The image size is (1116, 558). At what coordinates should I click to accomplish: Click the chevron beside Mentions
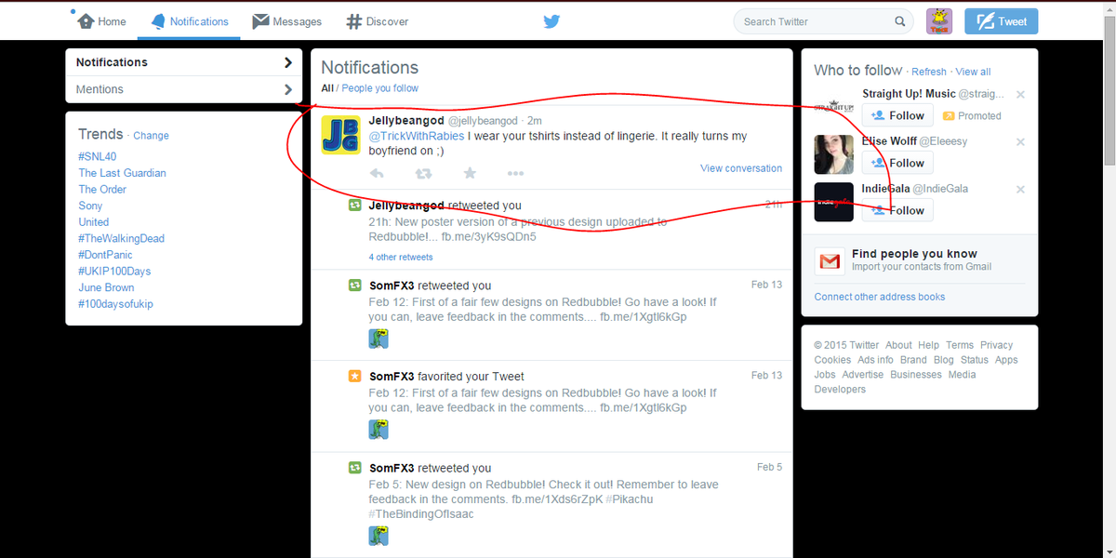point(287,89)
